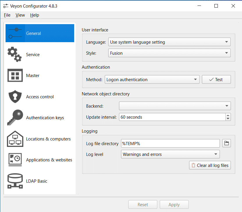Click the 'Style:' label

91,53
